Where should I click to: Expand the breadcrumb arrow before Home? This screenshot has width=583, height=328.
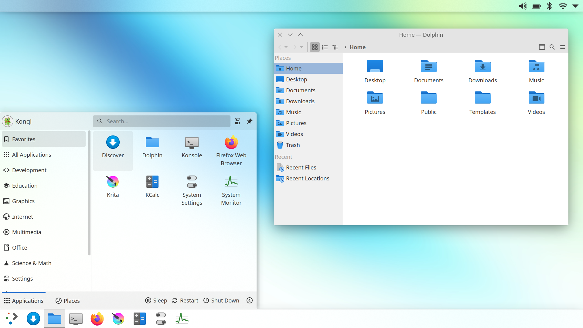pyautogui.click(x=346, y=47)
